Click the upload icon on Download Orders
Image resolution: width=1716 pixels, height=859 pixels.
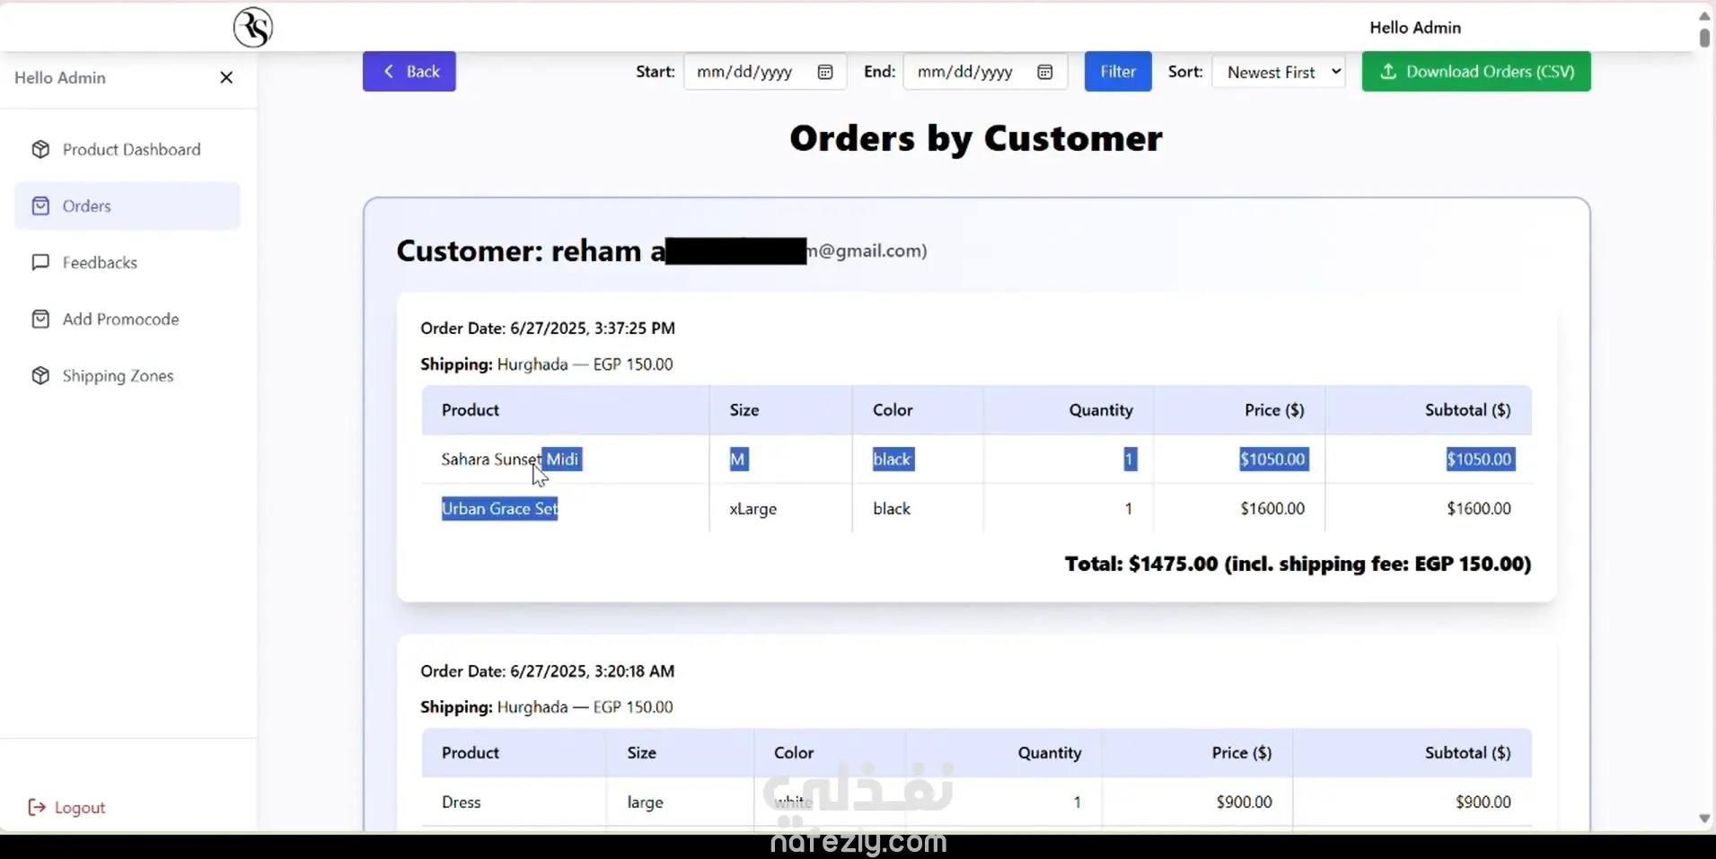(x=1388, y=72)
